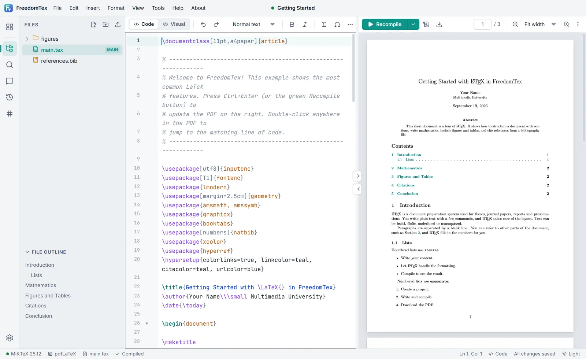The height and width of the screenshot is (359, 586).
Task: Jump to Figures and Tables outline
Action: click(48, 296)
